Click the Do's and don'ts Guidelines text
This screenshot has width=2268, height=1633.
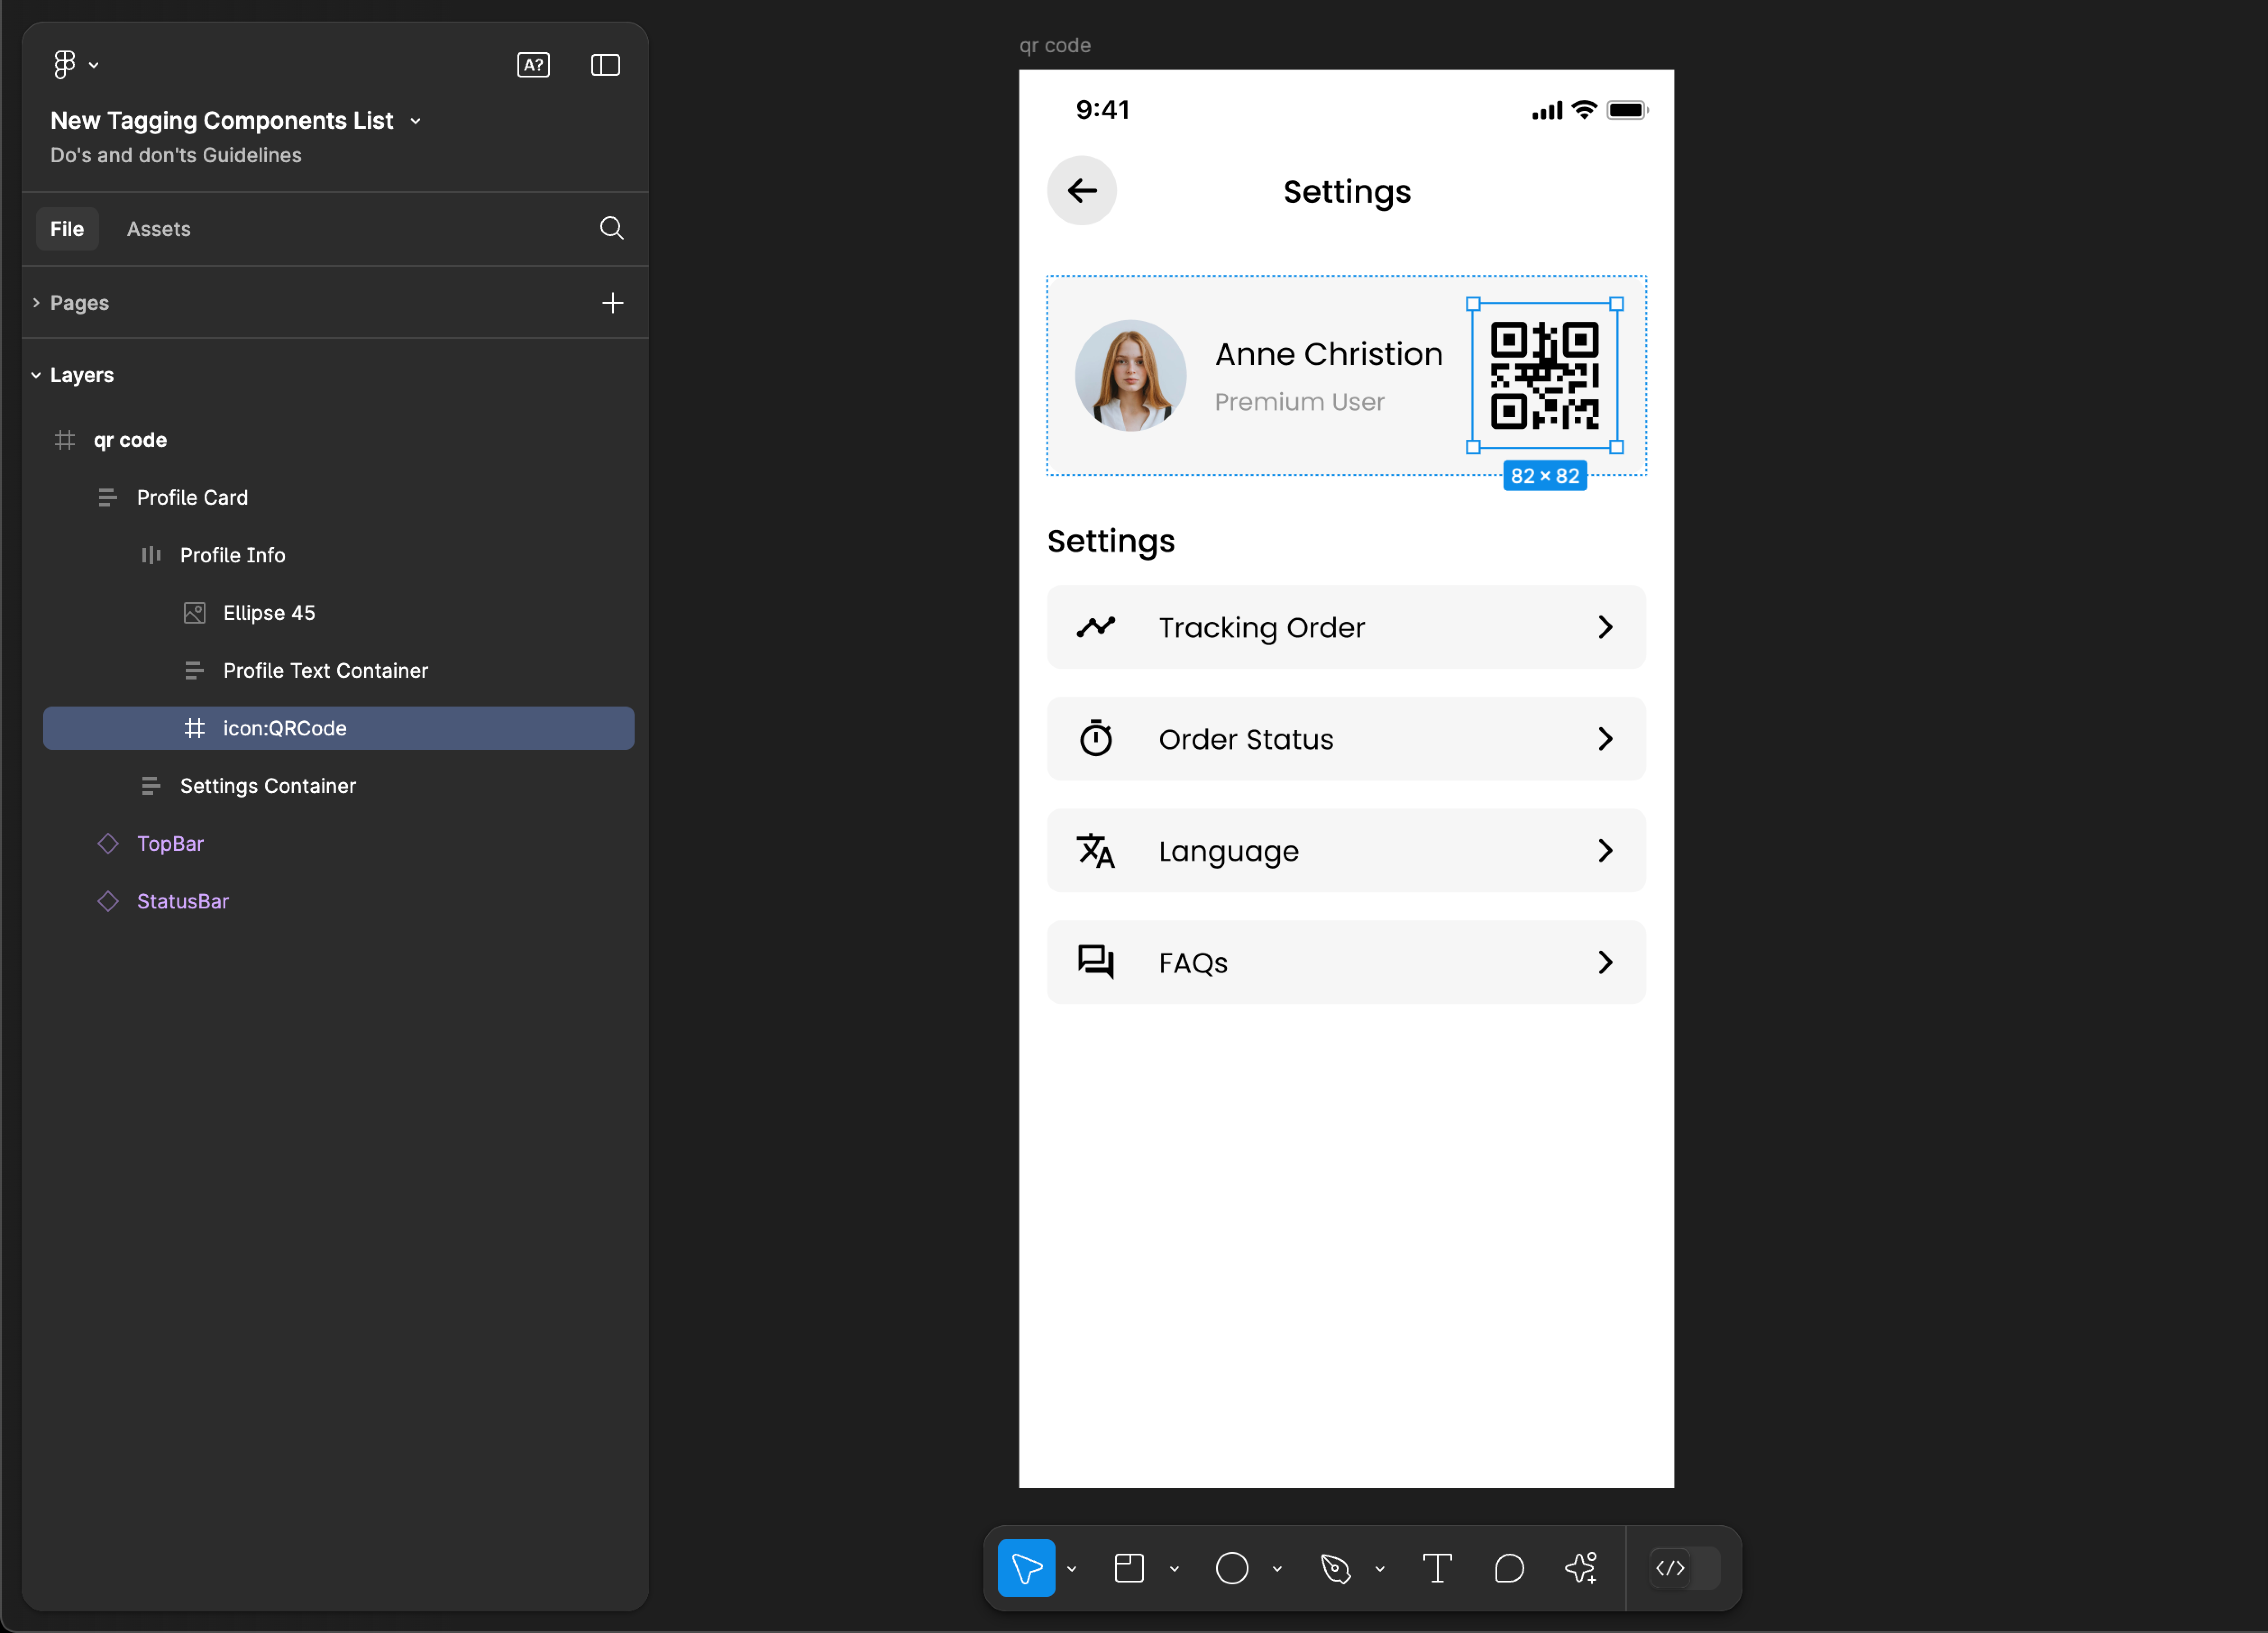point(176,155)
